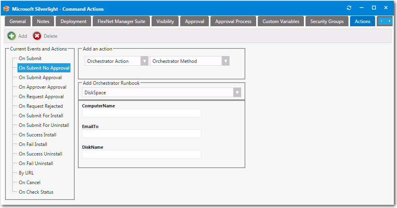Click the green Add icon
Screen dimensions: 397x208
[x=12, y=36]
